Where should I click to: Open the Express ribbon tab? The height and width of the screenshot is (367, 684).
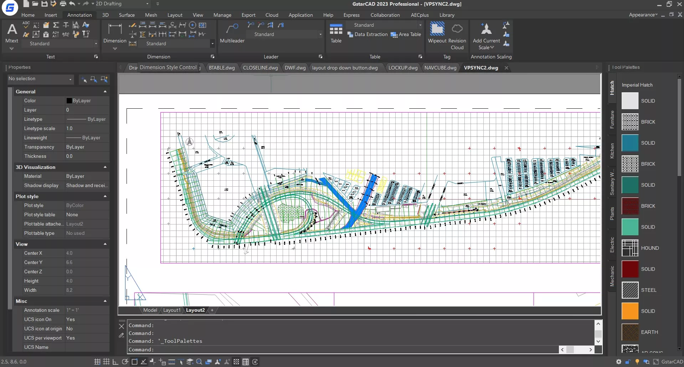tap(351, 15)
